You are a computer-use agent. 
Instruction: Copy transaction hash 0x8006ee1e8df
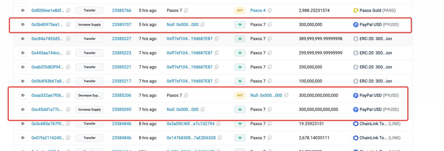click(68, 10)
